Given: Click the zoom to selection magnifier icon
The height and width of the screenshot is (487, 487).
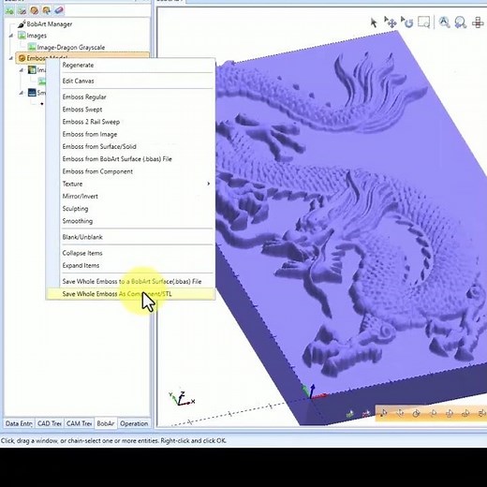Looking at the screenshot, I should tap(461, 22).
